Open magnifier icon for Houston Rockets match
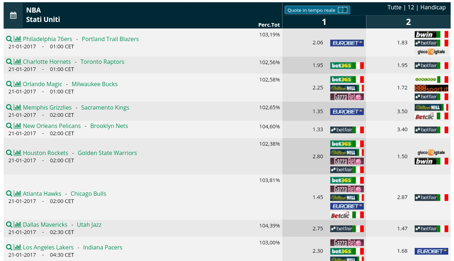Image resolution: width=454 pixels, height=261 pixels. pos(9,152)
